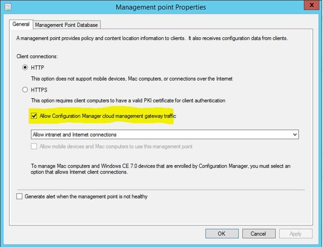Select the HTTP radio button
This screenshot has height=247, width=323.
[x=25, y=67]
